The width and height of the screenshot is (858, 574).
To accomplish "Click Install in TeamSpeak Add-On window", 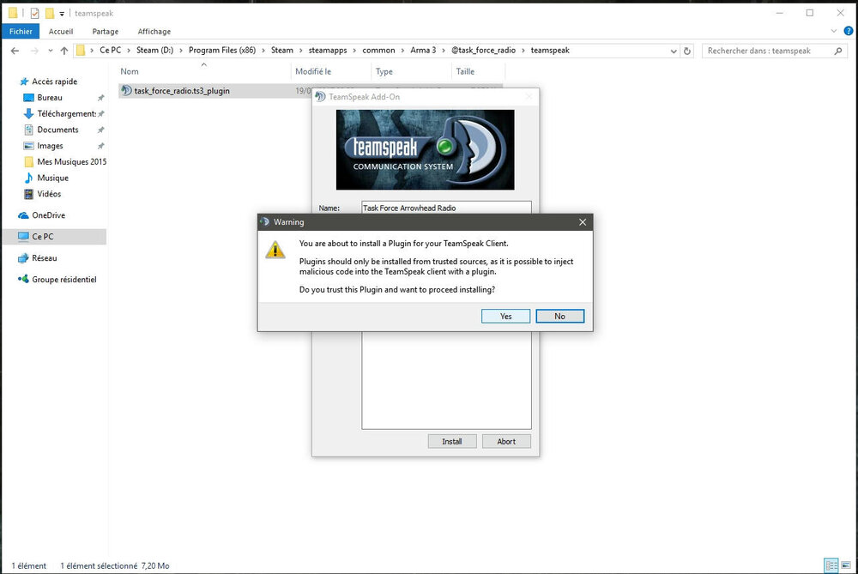I will tap(452, 442).
